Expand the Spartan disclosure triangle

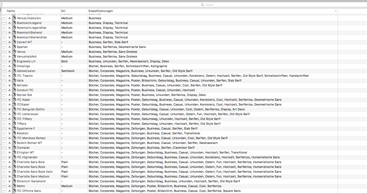10,47
